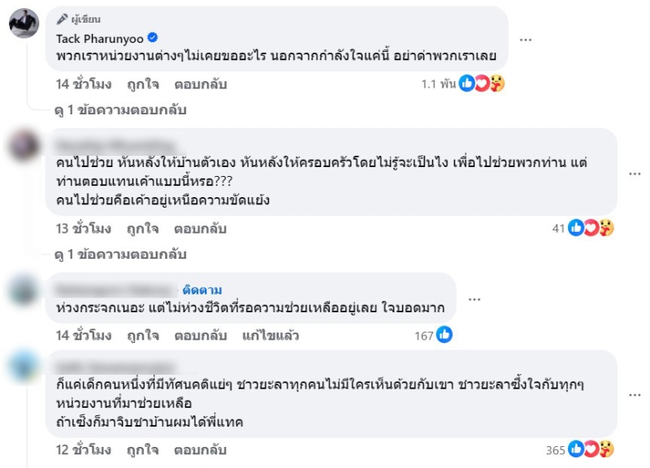
Task: Expand the first ดู 1 ข้อความตอบกลับ
Action: tap(120, 109)
